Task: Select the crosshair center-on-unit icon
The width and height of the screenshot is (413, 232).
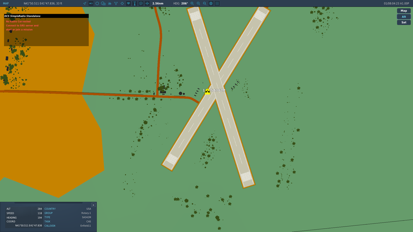Action: tap(122, 3)
